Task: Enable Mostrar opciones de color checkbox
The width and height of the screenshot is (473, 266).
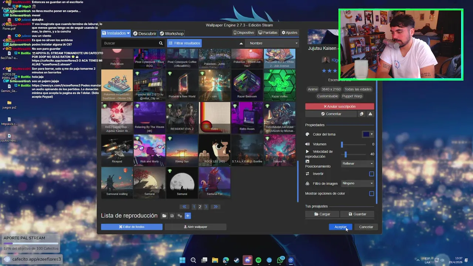Action: [371, 193]
